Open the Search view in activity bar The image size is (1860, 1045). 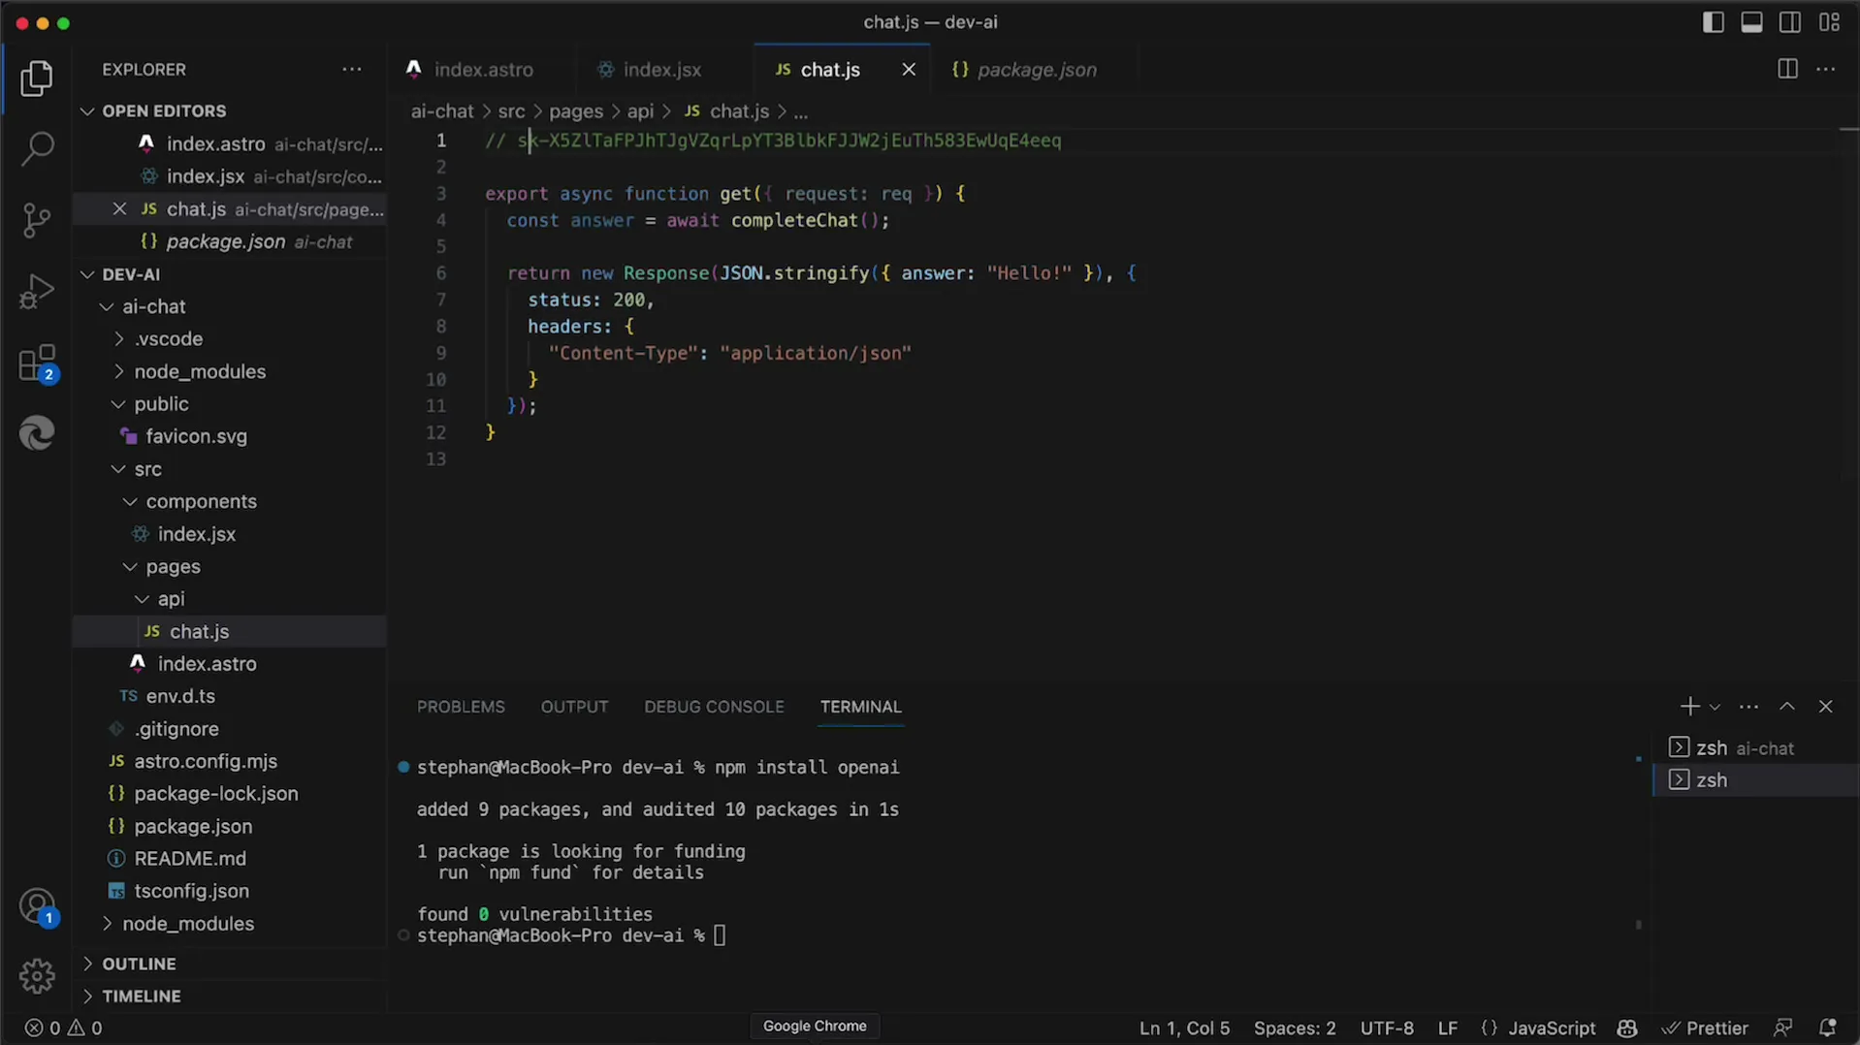pyautogui.click(x=37, y=149)
